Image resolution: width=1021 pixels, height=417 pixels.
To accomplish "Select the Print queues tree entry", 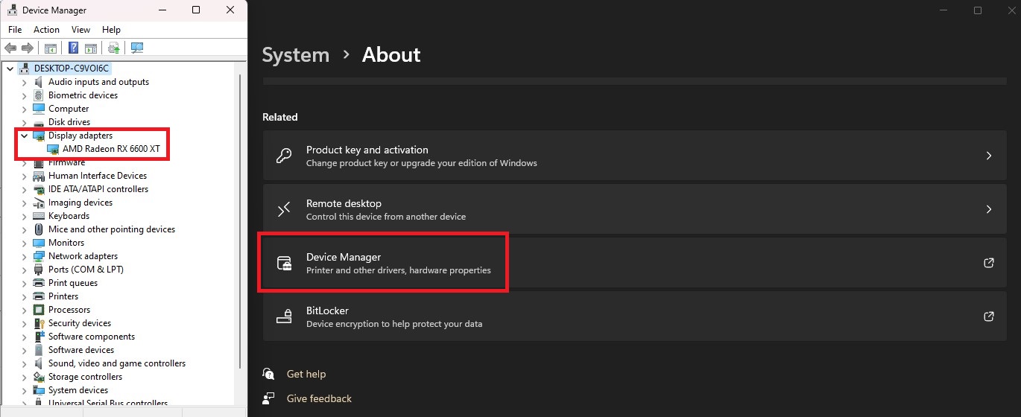I will click(73, 283).
